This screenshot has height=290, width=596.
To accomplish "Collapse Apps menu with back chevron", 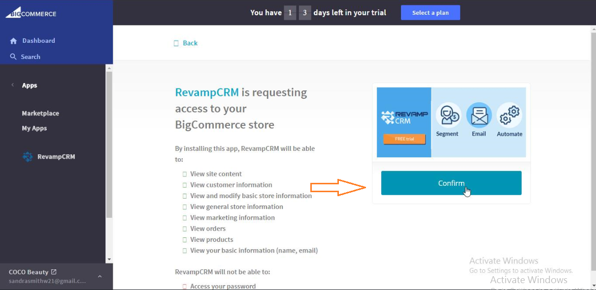I will (12, 85).
